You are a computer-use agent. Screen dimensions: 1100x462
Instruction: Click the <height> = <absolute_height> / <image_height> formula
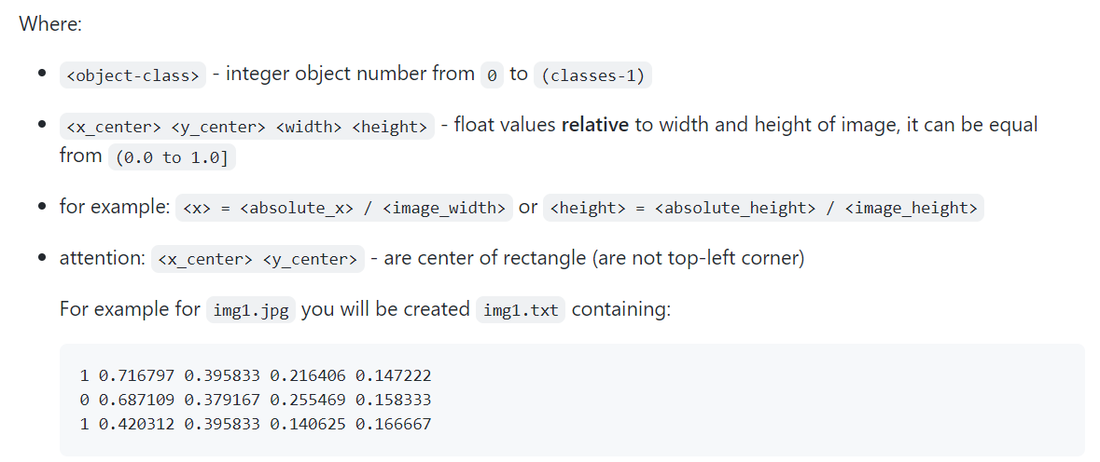(x=764, y=209)
